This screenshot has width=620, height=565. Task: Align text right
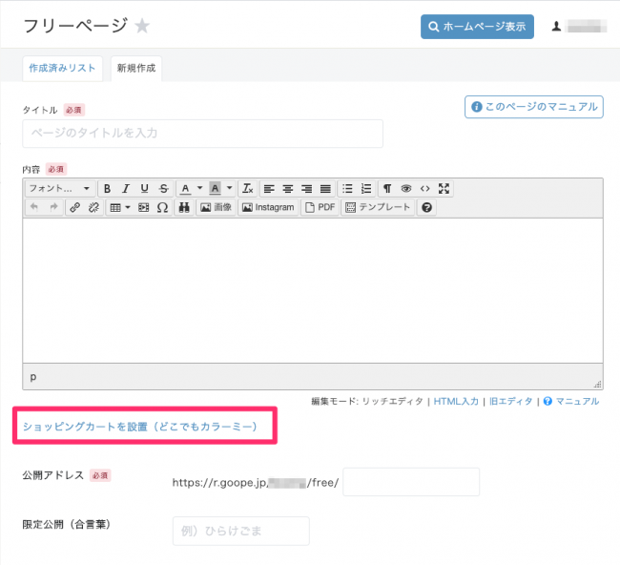tap(307, 189)
